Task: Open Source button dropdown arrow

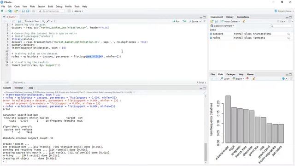Action: [x=200, y=22]
